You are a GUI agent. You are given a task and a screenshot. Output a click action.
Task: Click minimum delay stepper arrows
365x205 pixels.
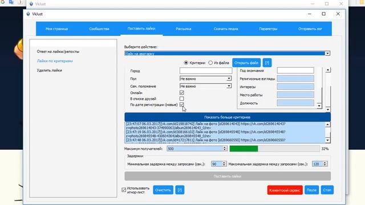(x=224, y=164)
